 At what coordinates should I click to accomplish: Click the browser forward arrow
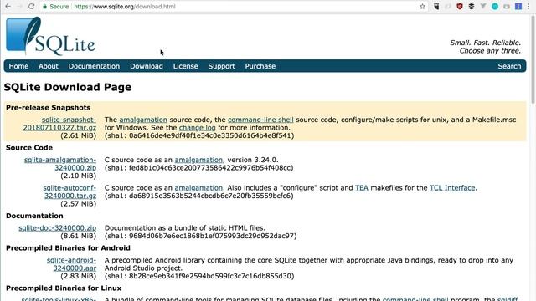click(19, 6)
